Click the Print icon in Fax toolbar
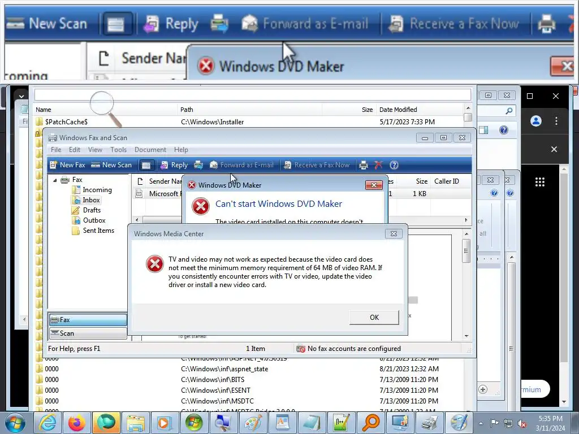Viewport: 579px width, 434px height. 364,165
